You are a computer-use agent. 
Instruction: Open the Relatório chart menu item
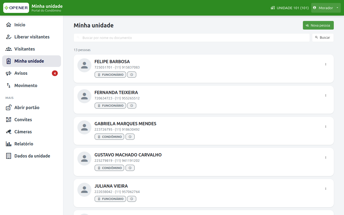[31, 144]
